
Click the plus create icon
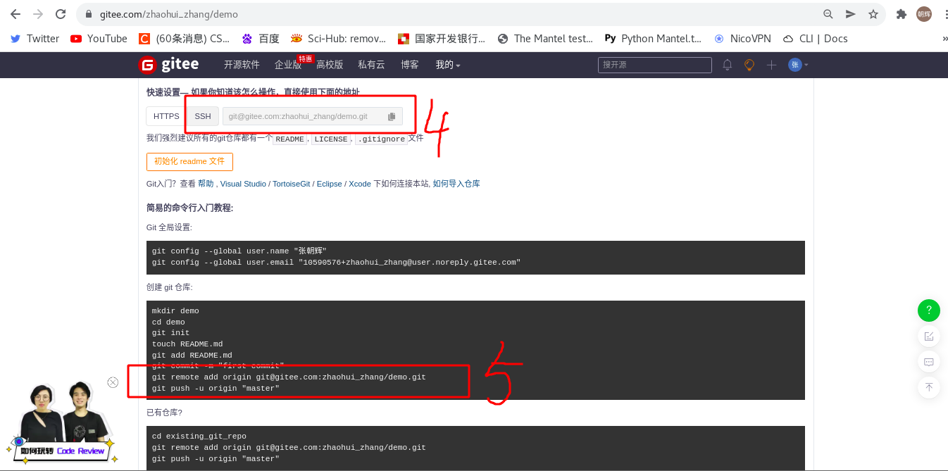[x=771, y=65]
